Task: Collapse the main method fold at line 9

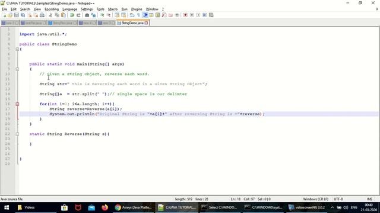Action: click(17, 69)
